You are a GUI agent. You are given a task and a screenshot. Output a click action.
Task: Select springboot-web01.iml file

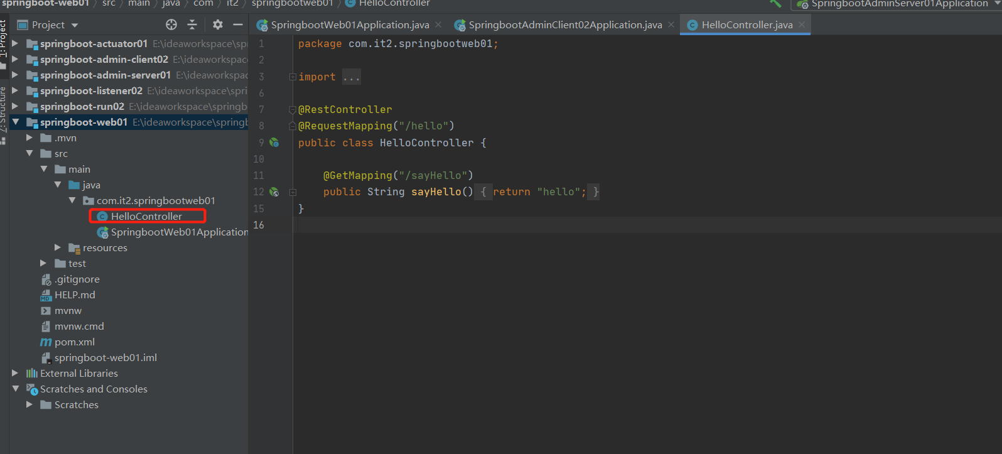coord(105,357)
